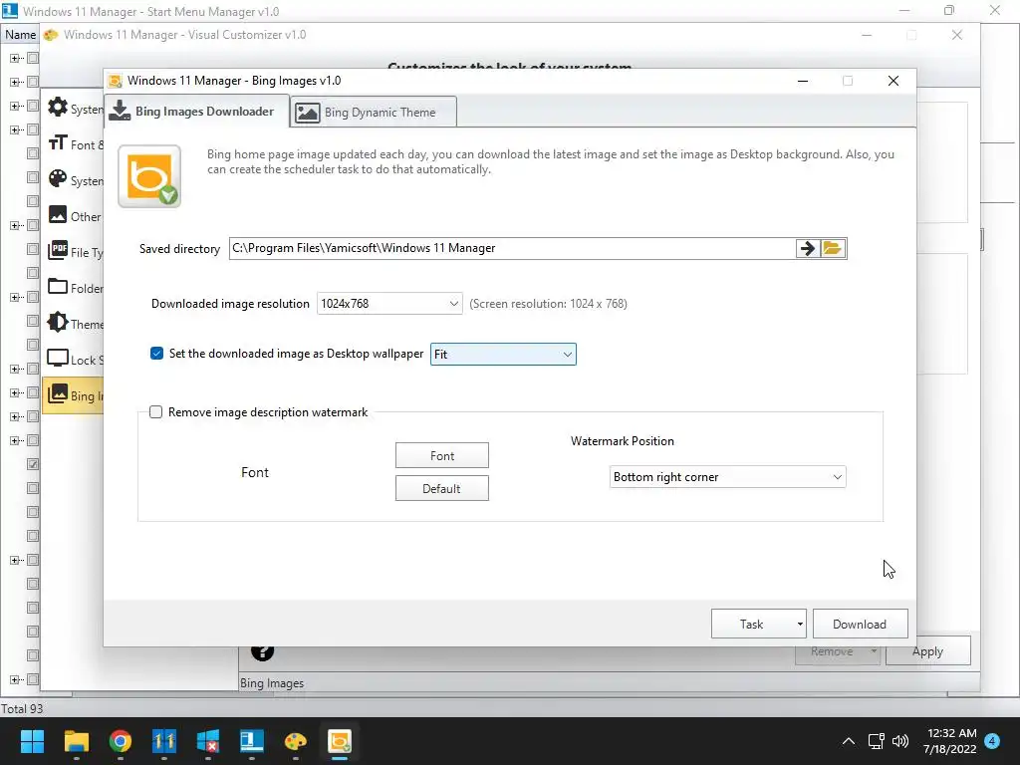Click the go-to-directory arrow icon
This screenshot has width=1020, height=765.
click(807, 248)
